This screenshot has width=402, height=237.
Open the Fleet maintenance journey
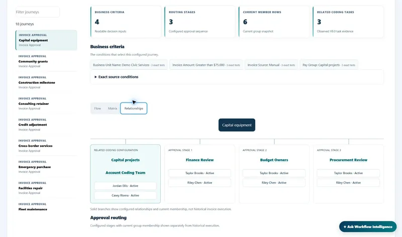[46, 207]
